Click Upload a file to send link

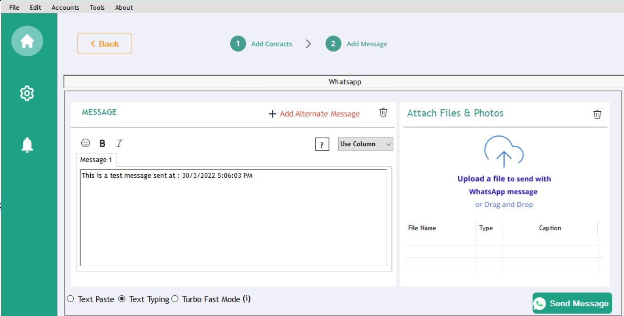point(504,185)
